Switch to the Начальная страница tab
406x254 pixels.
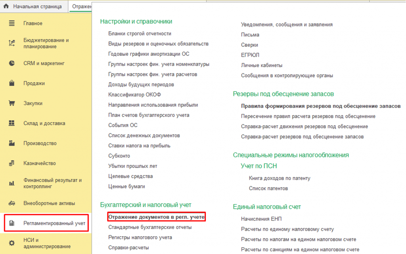point(34,6)
